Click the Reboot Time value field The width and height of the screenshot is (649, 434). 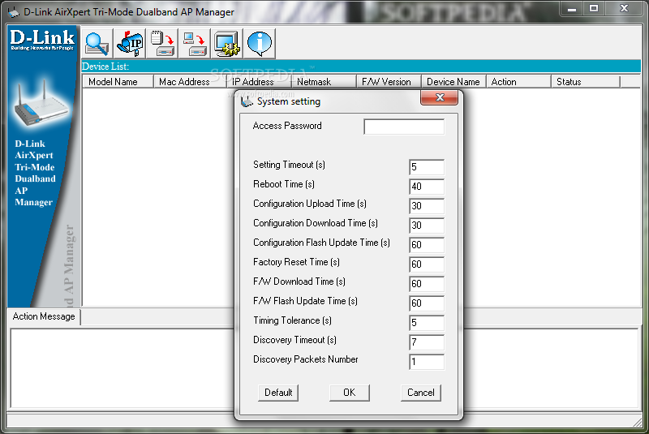(427, 187)
